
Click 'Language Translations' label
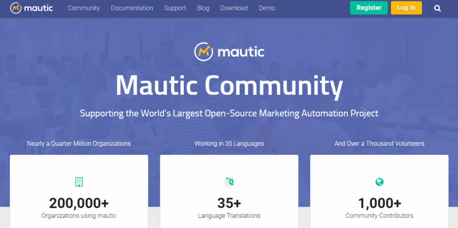coord(229,216)
